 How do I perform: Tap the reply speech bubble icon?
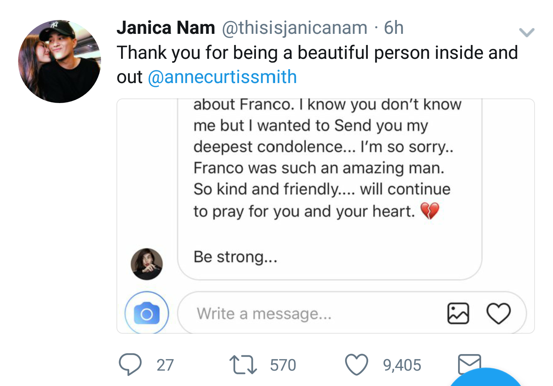(x=130, y=364)
